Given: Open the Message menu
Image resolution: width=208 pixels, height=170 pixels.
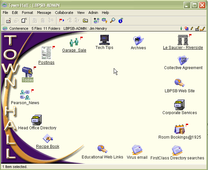Looking at the screenshot, I should [44, 13].
